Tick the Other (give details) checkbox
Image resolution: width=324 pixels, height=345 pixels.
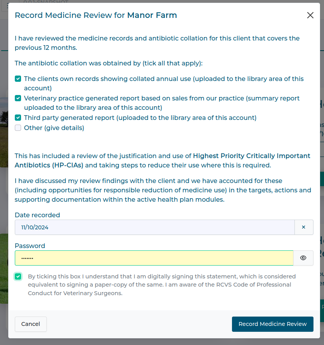18,128
